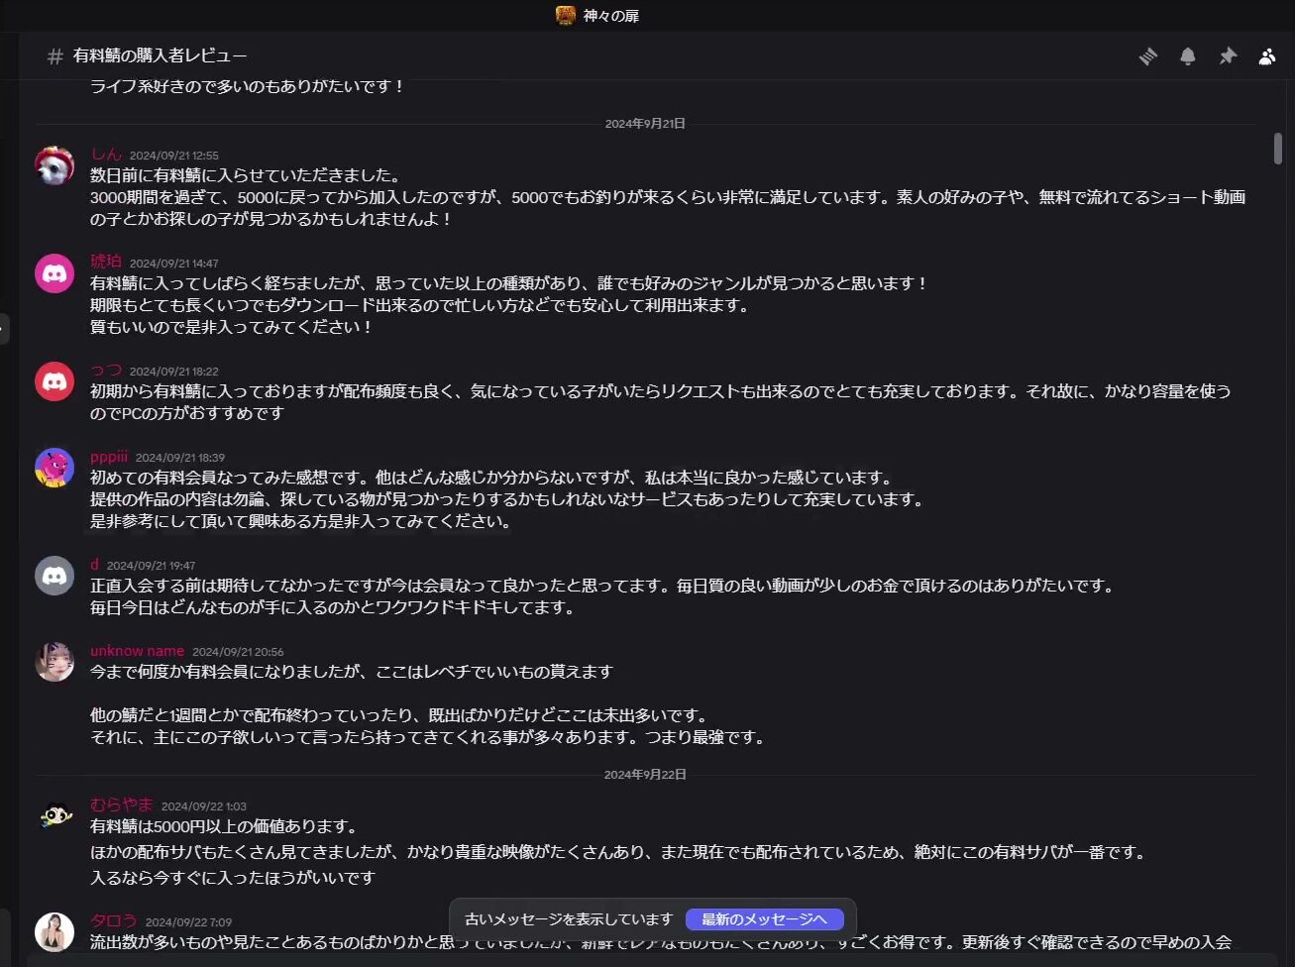Click username つつ

point(106,370)
